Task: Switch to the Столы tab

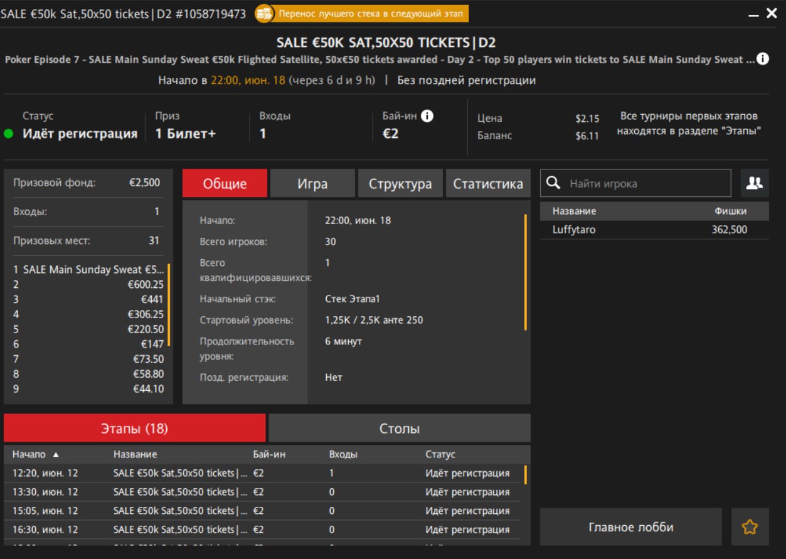Action: tap(399, 429)
